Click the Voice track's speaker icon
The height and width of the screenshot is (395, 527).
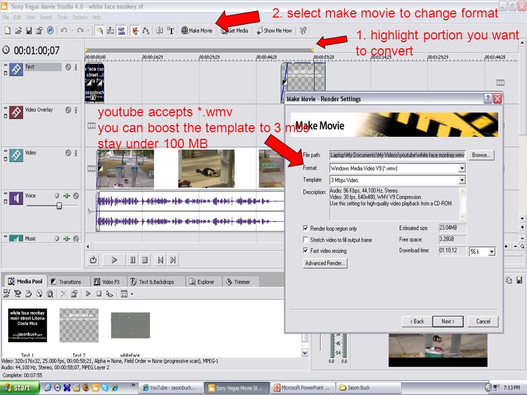[16, 198]
